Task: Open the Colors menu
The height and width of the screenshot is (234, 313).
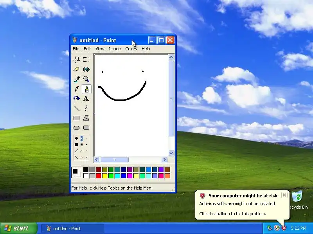Action: [131, 49]
